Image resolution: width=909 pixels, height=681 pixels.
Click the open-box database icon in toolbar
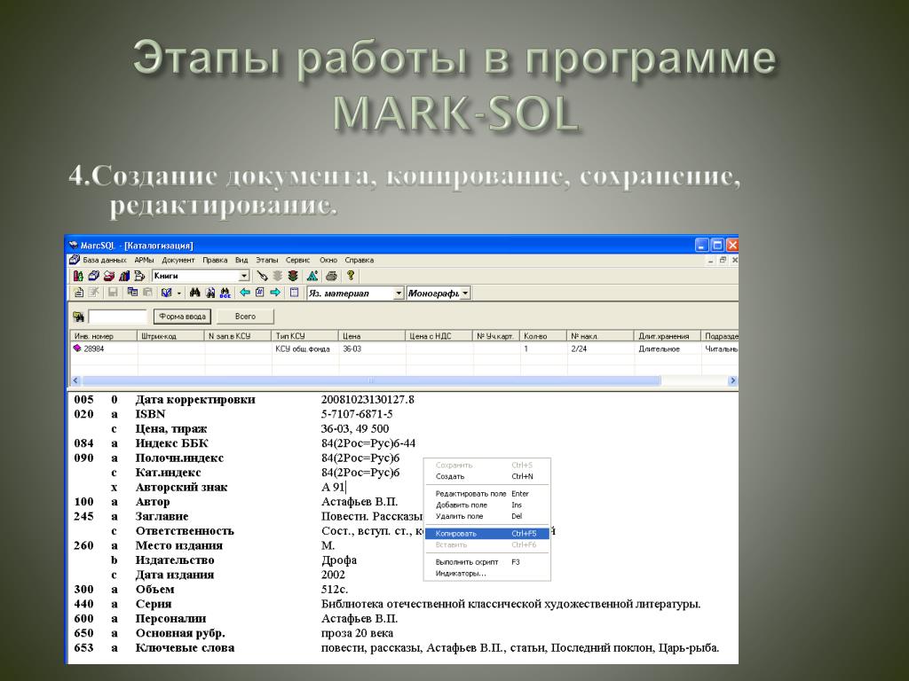[93, 276]
